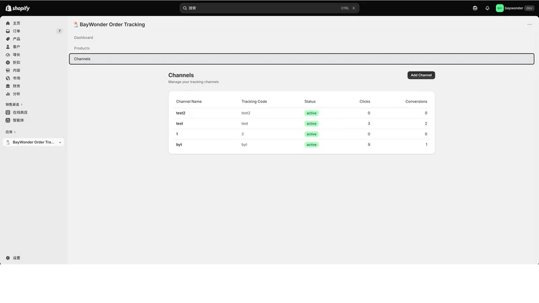
Task: Open the sidekick icon beside the bell
Action: 475,8
